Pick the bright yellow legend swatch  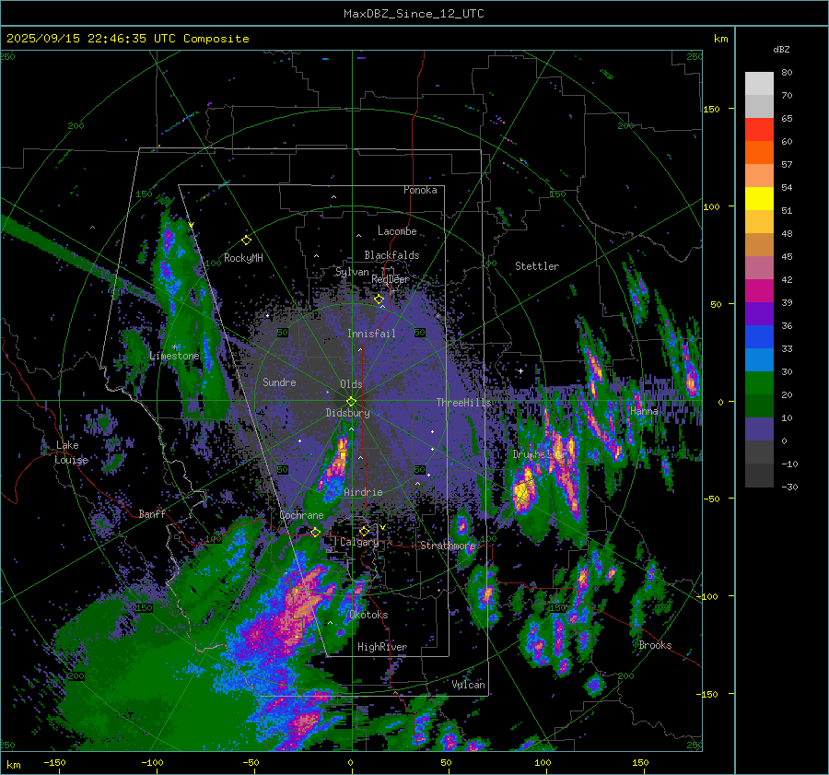(759, 199)
